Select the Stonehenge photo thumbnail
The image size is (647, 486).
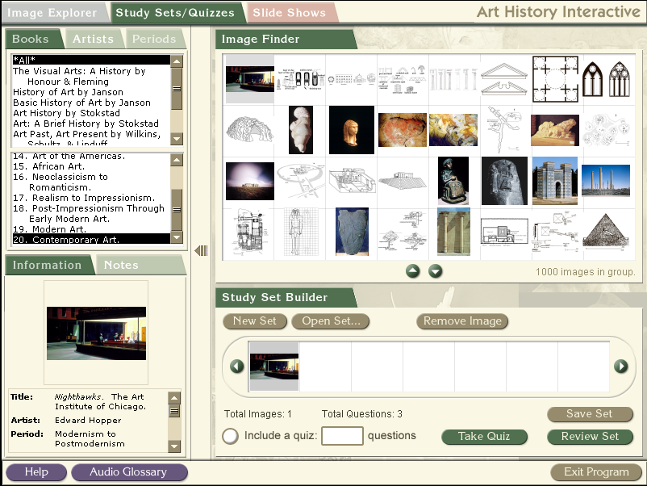click(x=250, y=182)
